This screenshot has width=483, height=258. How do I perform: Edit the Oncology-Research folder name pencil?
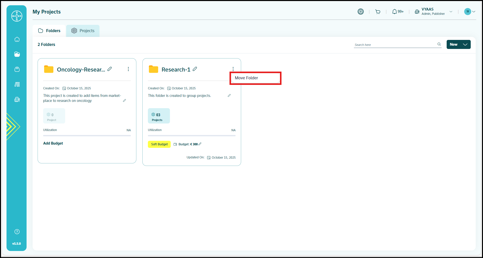coord(110,69)
